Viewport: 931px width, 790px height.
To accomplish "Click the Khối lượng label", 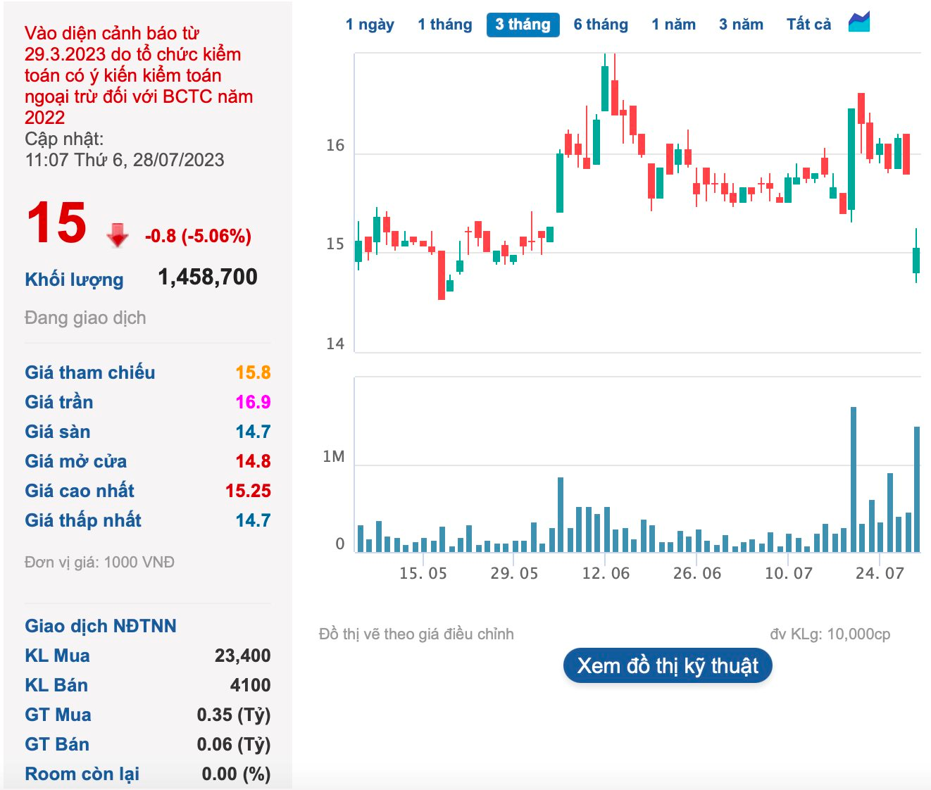I will [x=74, y=280].
